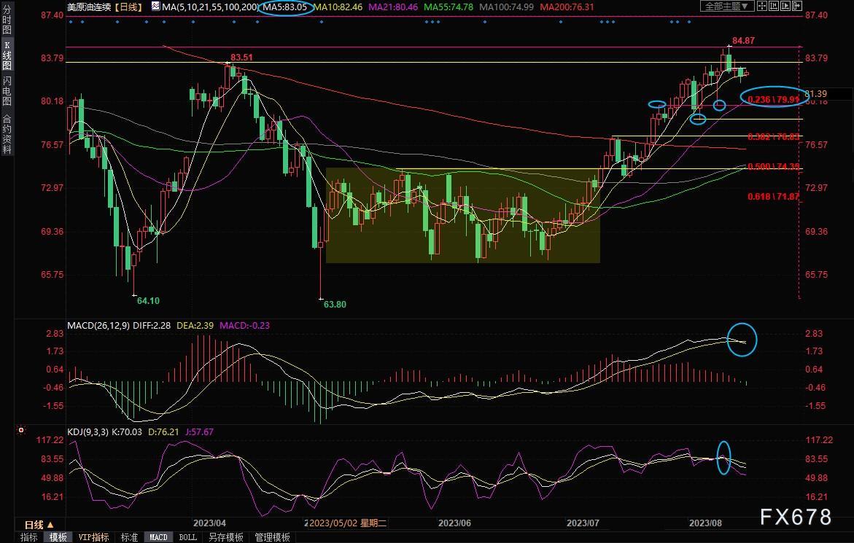Click the 0.618\71.87 Fibonacci level label

click(773, 196)
